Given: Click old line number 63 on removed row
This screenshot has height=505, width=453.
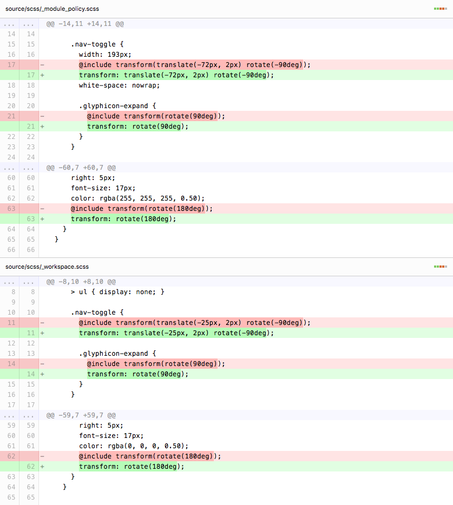Looking at the screenshot, I should (11, 209).
